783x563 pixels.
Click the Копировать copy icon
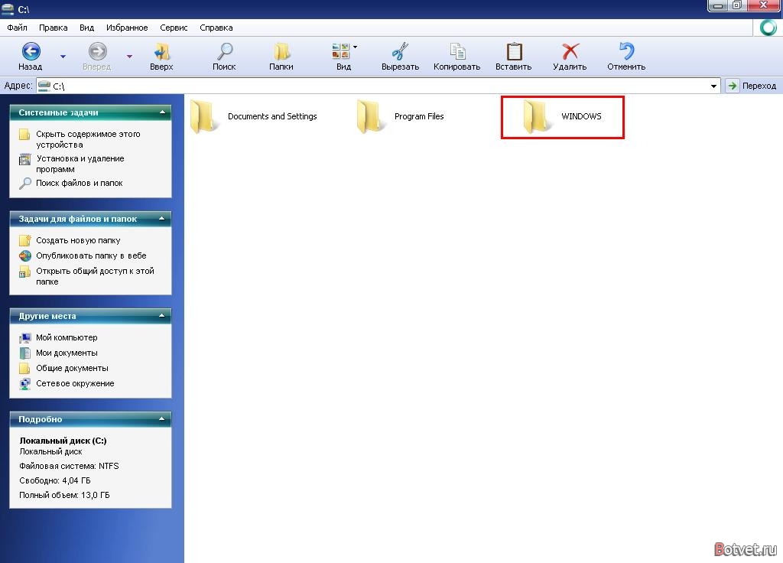pos(457,51)
